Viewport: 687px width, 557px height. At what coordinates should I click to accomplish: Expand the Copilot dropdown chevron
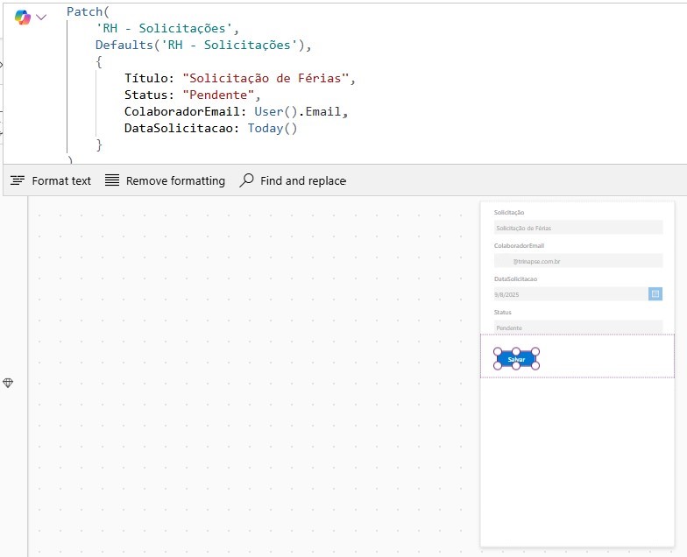40,18
